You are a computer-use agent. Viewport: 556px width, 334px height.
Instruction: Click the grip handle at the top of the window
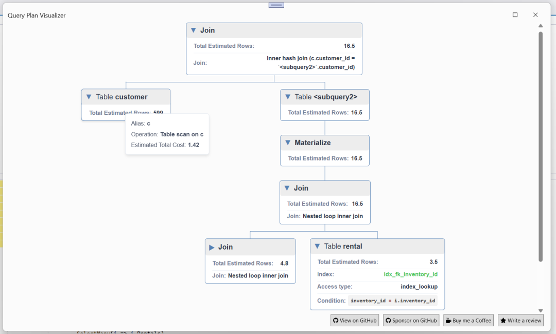tap(276, 4)
